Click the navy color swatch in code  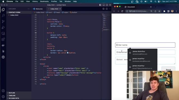(x=64, y=26)
